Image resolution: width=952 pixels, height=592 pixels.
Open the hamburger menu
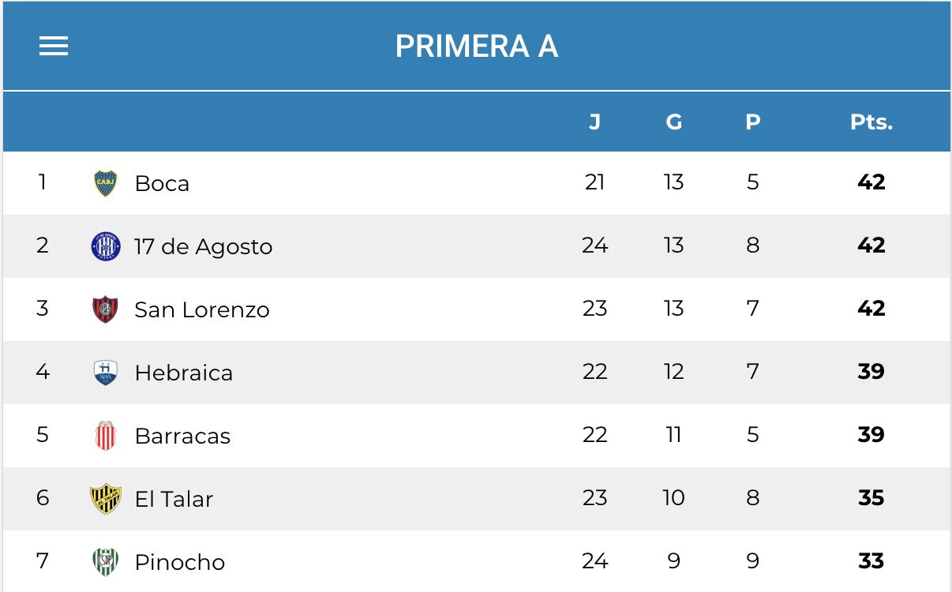(54, 47)
